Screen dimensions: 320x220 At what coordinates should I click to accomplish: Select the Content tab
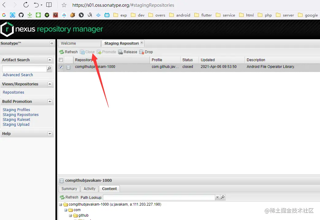[x=109, y=189]
